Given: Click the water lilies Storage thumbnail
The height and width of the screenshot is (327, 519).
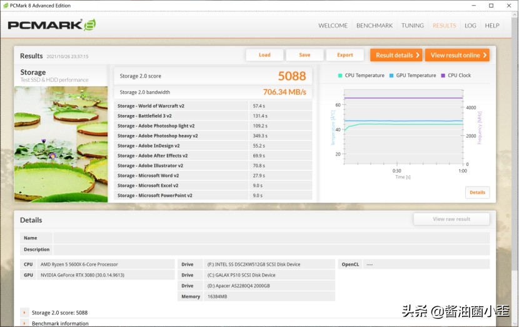Looking at the screenshot, I should click(x=61, y=144).
